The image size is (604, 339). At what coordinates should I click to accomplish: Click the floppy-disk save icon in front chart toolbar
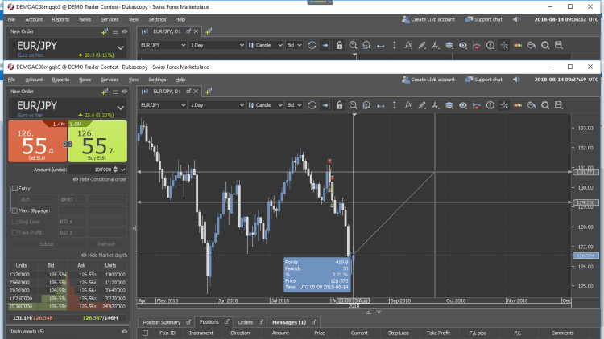point(559,105)
